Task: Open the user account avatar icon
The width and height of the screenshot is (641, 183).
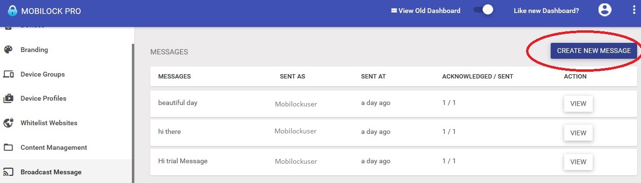Action: [x=605, y=10]
